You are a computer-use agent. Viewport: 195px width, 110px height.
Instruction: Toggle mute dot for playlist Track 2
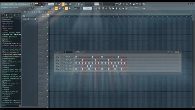point(48,28)
